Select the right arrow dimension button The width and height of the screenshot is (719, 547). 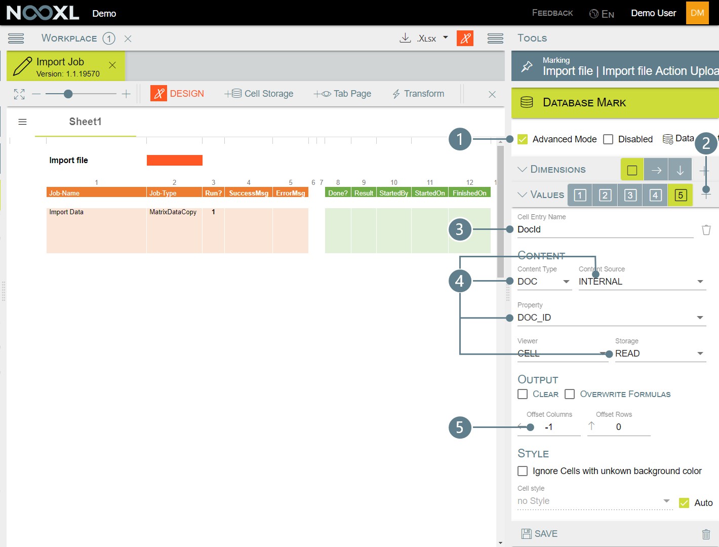656,170
